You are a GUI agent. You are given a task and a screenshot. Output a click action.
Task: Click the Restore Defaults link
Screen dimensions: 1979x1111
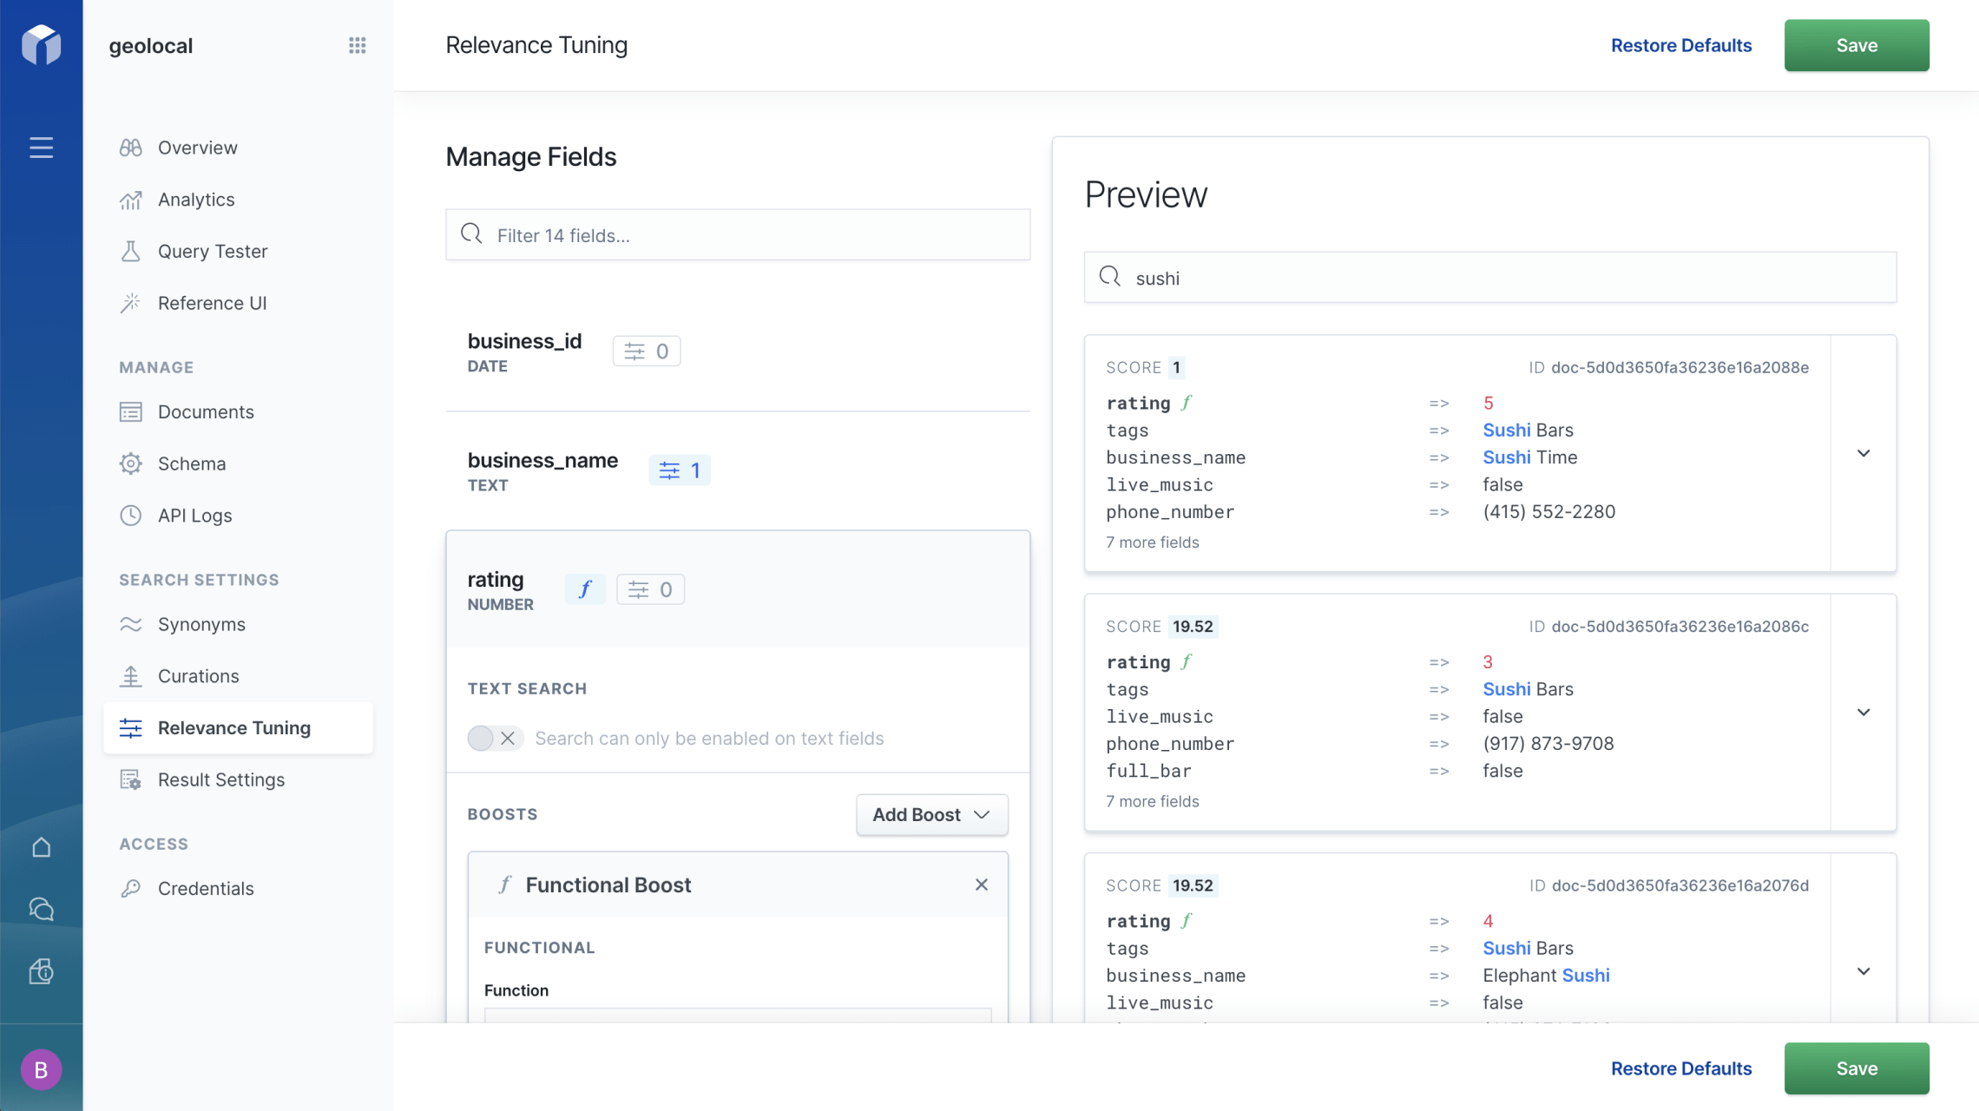[x=1681, y=43]
